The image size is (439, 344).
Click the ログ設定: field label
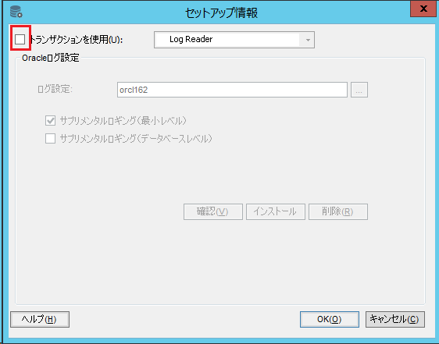(55, 89)
